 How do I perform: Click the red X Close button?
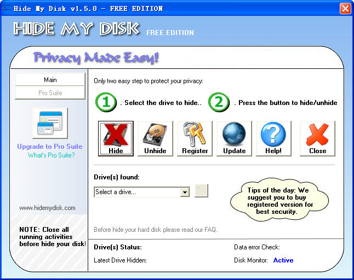click(x=317, y=138)
